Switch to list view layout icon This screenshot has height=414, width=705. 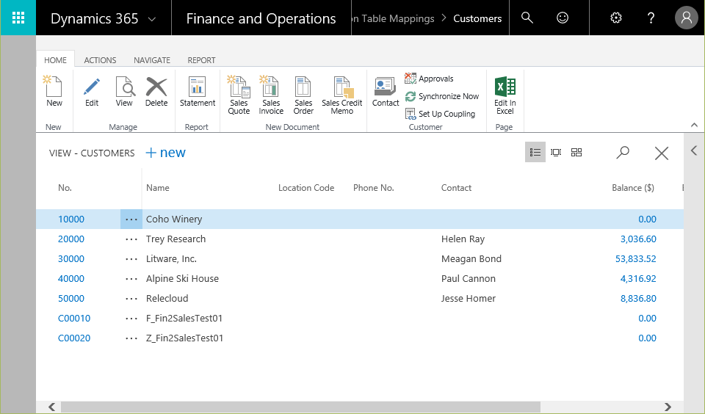(x=535, y=153)
